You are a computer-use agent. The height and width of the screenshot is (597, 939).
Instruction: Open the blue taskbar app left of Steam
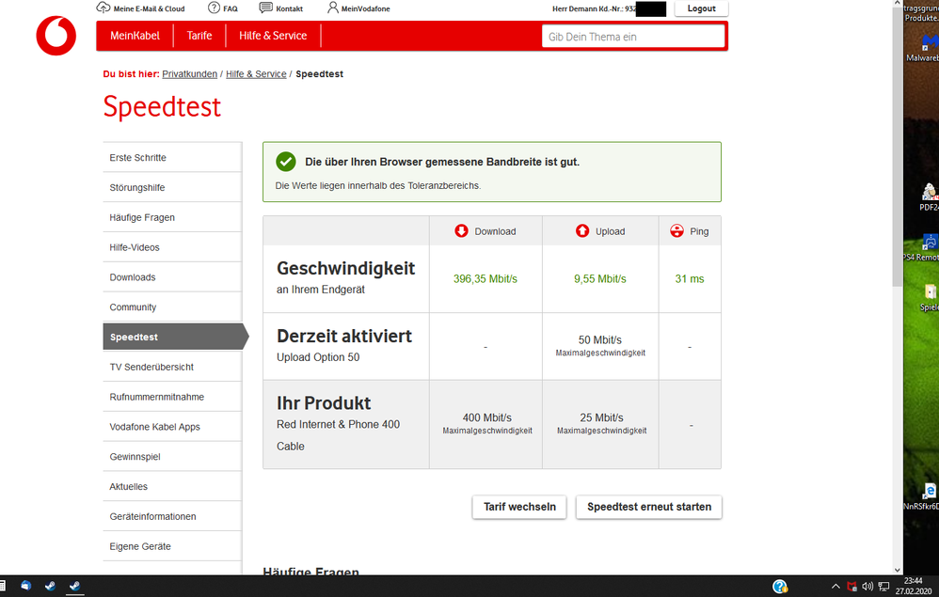(25, 586)
